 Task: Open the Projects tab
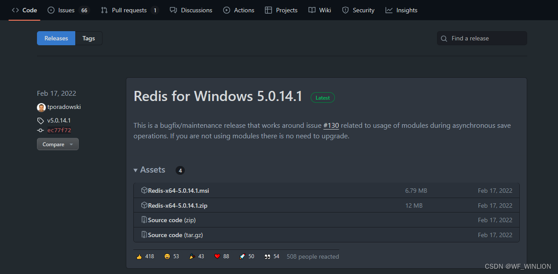[281, 10]
